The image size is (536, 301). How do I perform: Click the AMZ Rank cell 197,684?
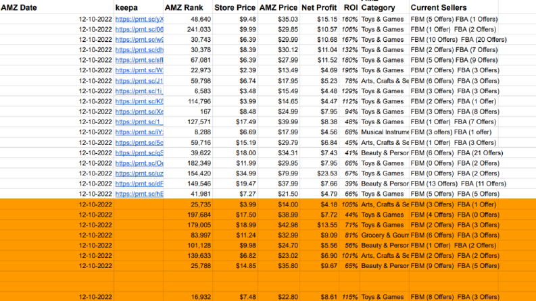click(188, 215)
